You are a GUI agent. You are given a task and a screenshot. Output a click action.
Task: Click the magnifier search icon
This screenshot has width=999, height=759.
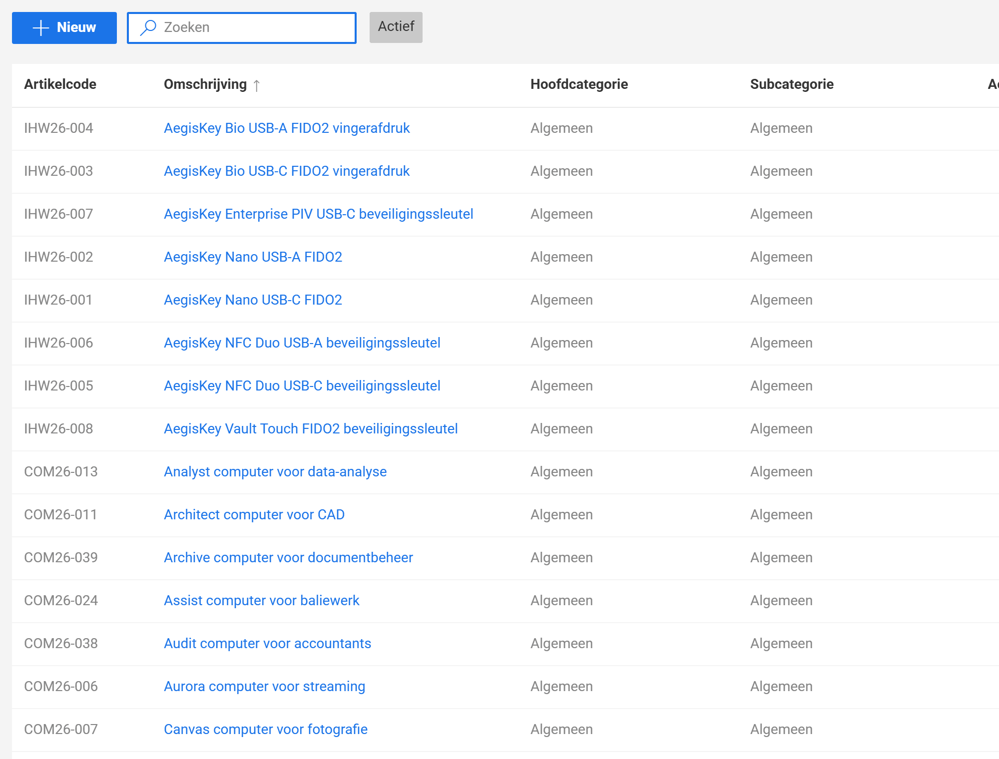tap(148, 27)
